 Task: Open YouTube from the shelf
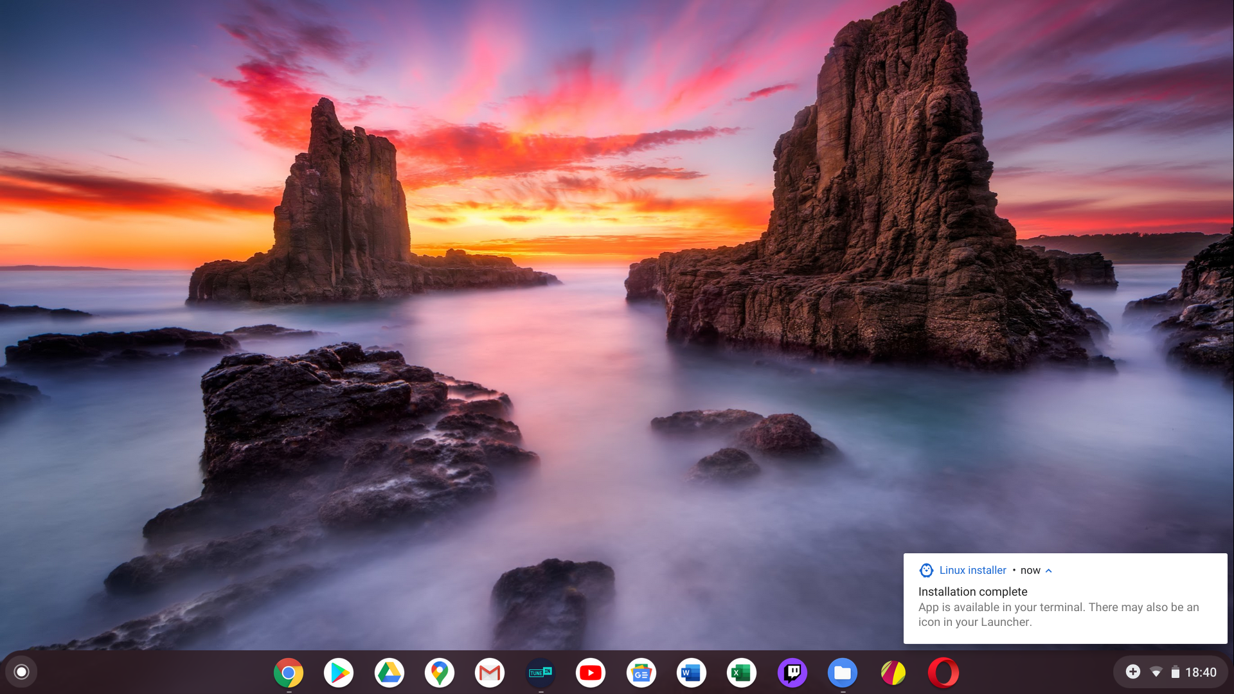(x=591, y=673)
